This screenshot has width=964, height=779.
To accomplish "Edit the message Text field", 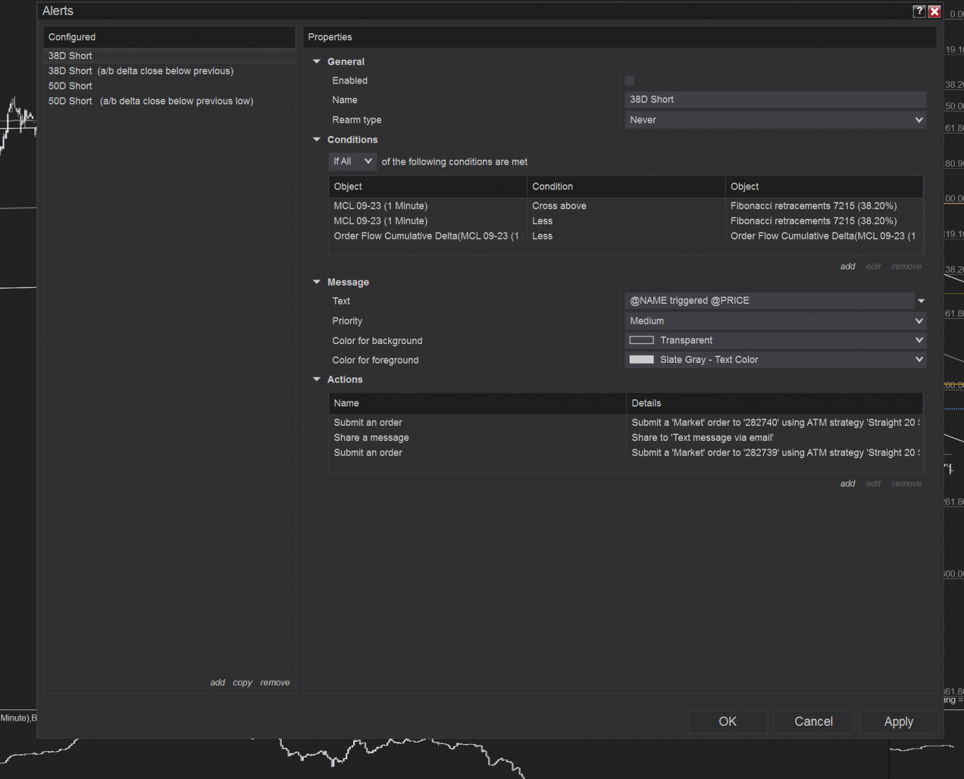I will click(x=769, y=301).
